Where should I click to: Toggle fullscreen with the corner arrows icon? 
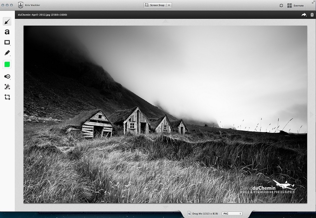pyautogui.click(x=313, y=2)
